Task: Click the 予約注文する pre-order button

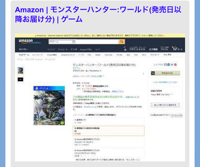Action: point(165,73)
